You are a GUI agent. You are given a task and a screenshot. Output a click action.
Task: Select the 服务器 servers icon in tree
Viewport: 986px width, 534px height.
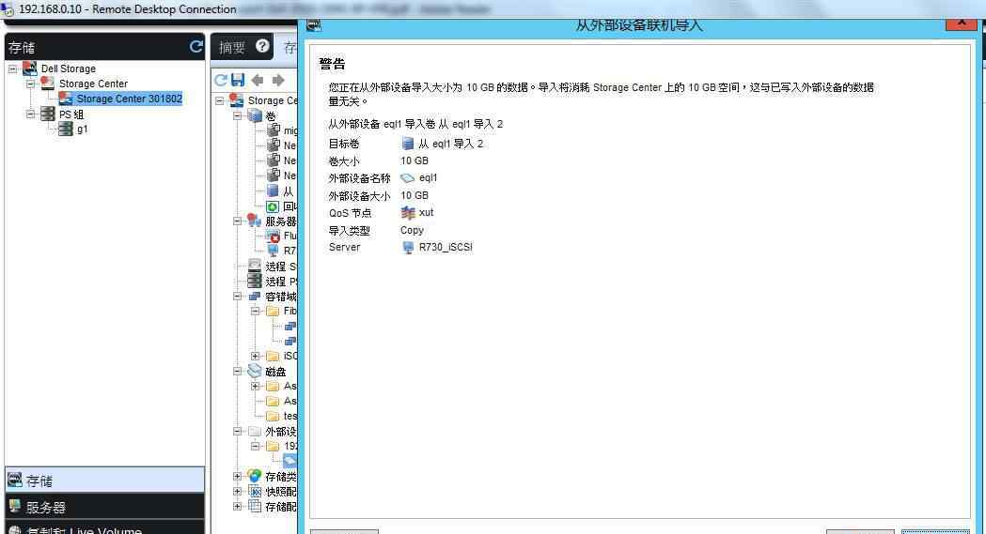[255, 221]
